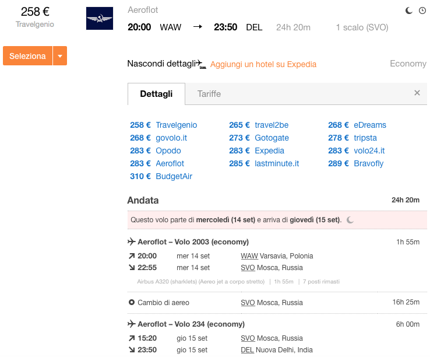The height and width of the screenshot is (357, 430).
Task: Click 'Airbus A320 (sharklets)' aircraft text
Action: pos(167,282)
